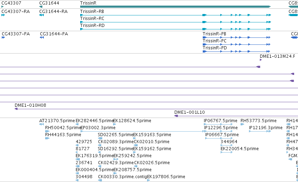Select the EK259242.5prime EST
The width and height of the screenshot is (298, 182).
pos(132,156)
